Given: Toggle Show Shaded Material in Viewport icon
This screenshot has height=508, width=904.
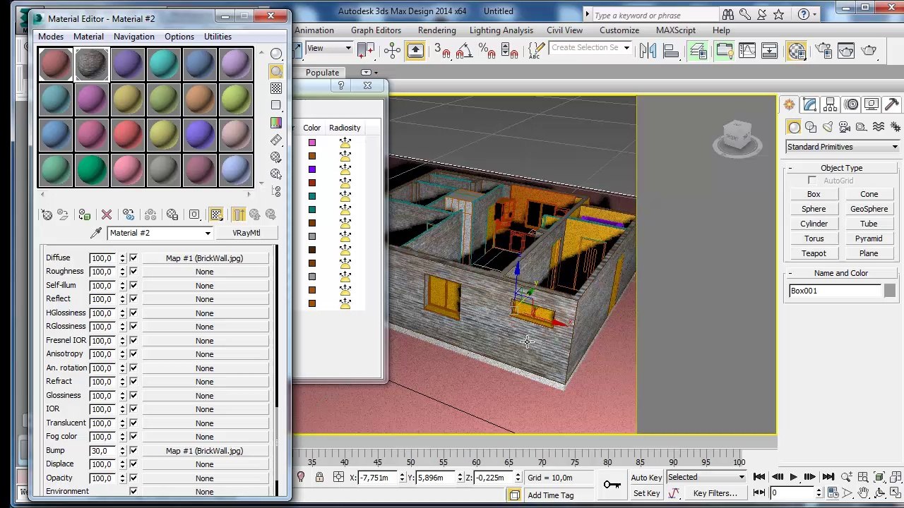Looking at the screenshot, I should tap(216, 214).
